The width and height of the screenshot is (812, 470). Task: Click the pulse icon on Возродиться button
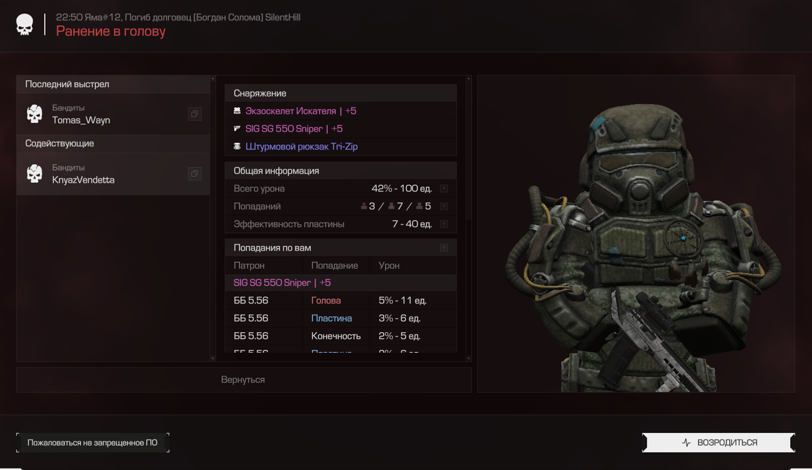pyautogui.click(x=687, y=442)
